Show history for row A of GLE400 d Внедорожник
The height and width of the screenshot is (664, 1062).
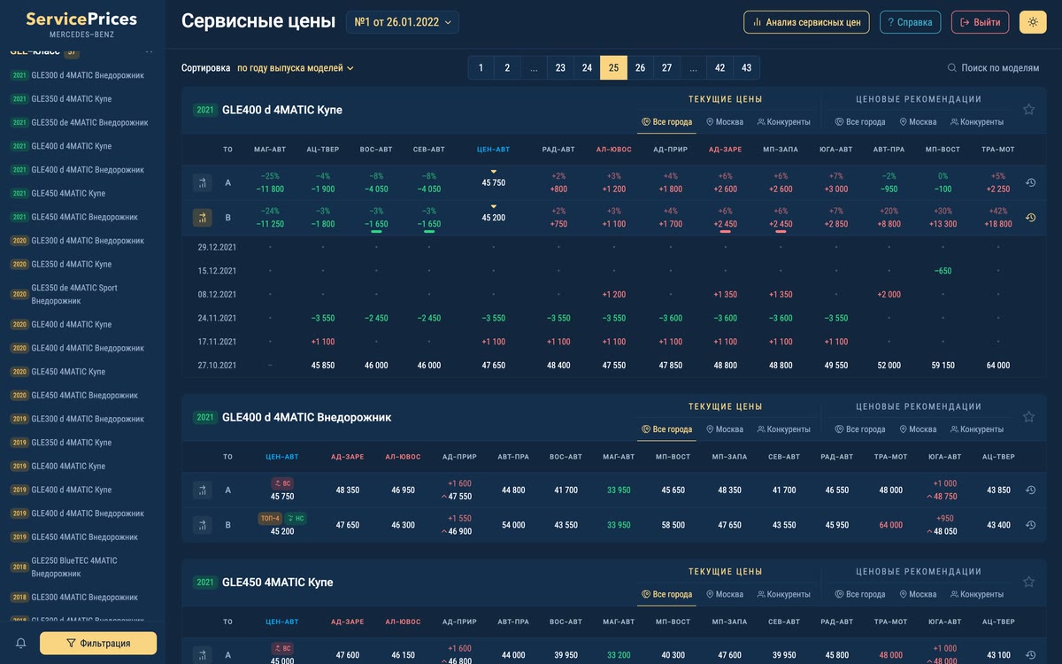(1030, 490)
